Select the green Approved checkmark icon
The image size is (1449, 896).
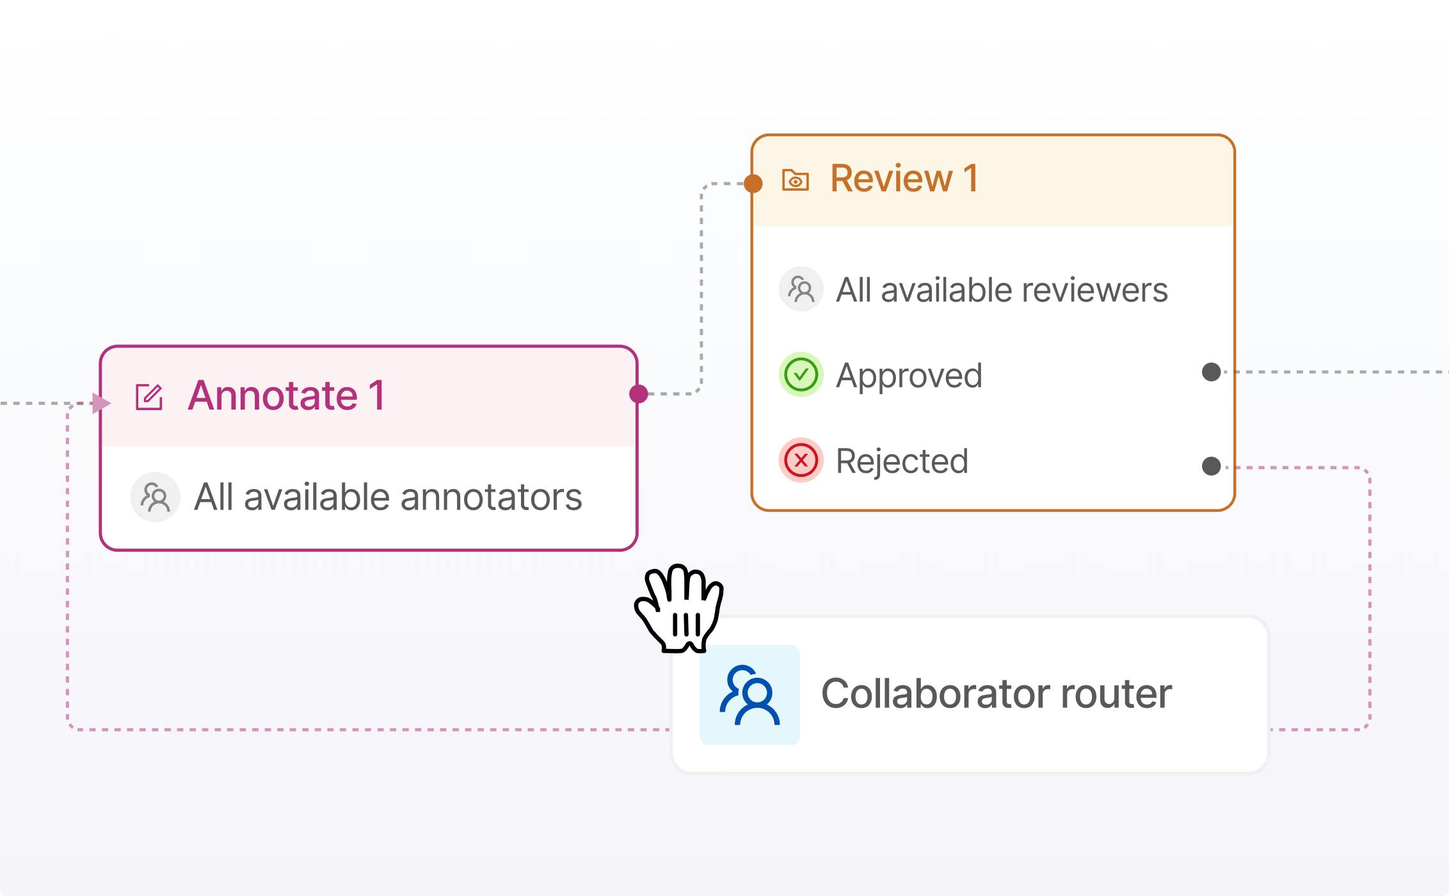click(x=801, y=376)
